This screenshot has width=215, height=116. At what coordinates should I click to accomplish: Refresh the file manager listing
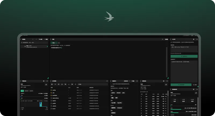(59, 84)
